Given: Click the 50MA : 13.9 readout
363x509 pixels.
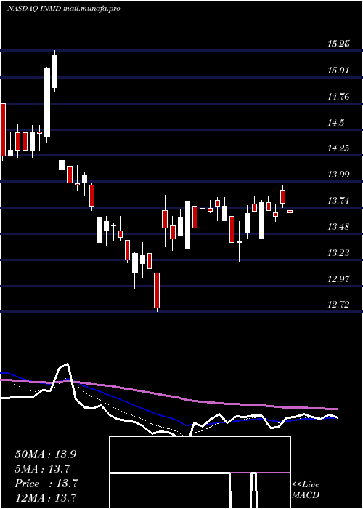Looking at the screenshot, I should (x=46, y=454).
